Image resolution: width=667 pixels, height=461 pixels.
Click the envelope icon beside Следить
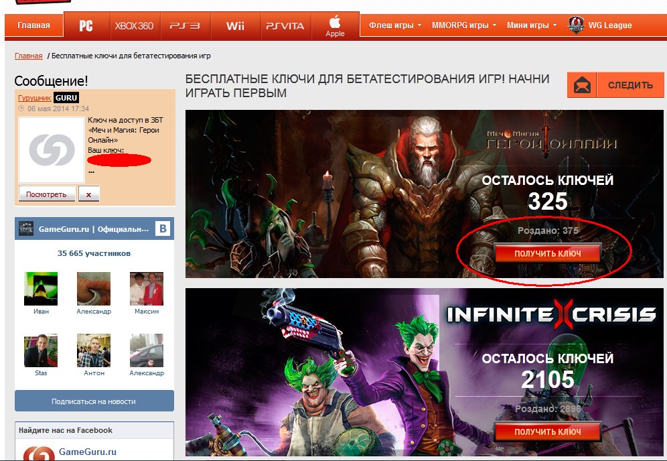pos(582,85)
